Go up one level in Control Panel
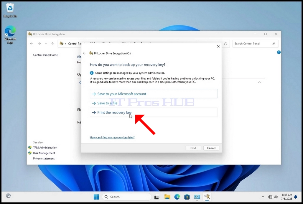This screenshot has height=204, width=303. coord(53,44)
